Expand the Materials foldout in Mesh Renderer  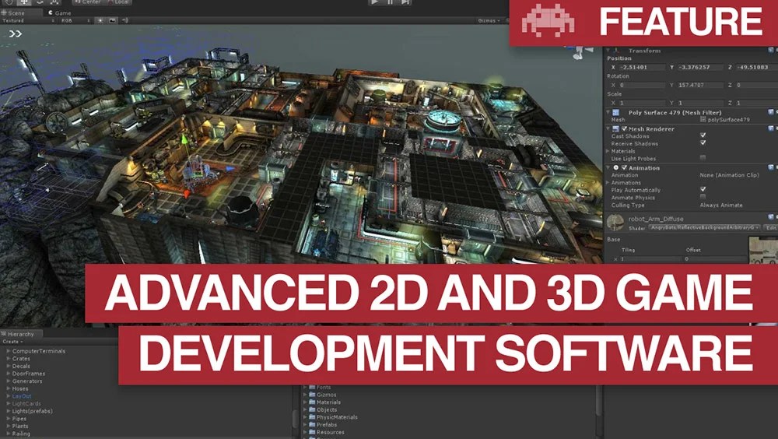point(608,151)
